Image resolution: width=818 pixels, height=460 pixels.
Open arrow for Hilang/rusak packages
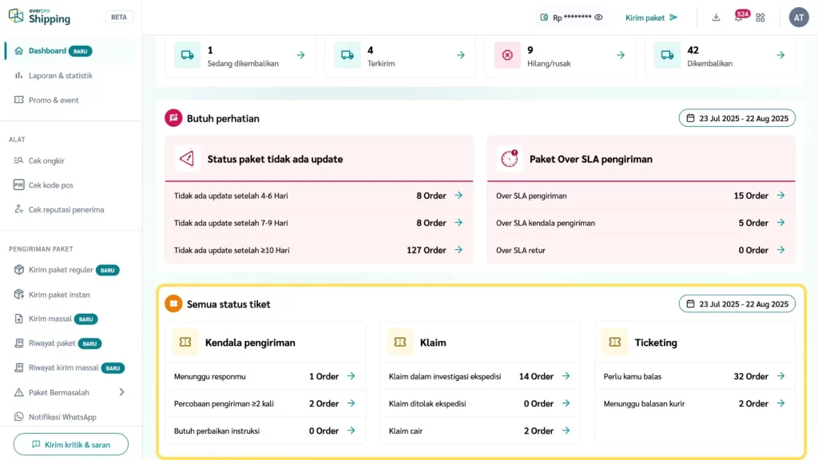(621, 55)
